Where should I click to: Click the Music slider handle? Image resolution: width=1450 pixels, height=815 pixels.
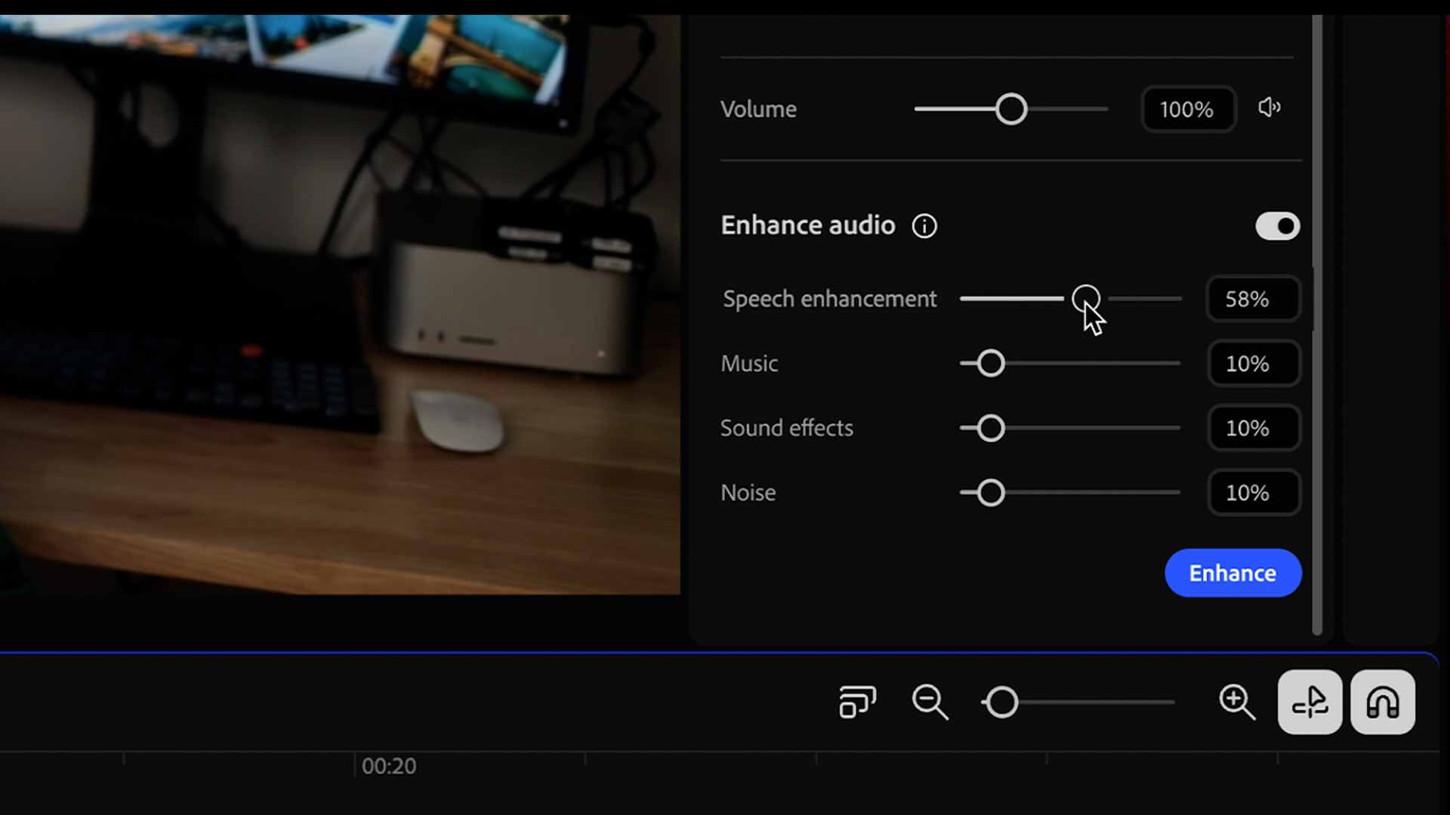pyautogui.click(x=990, y=364)
